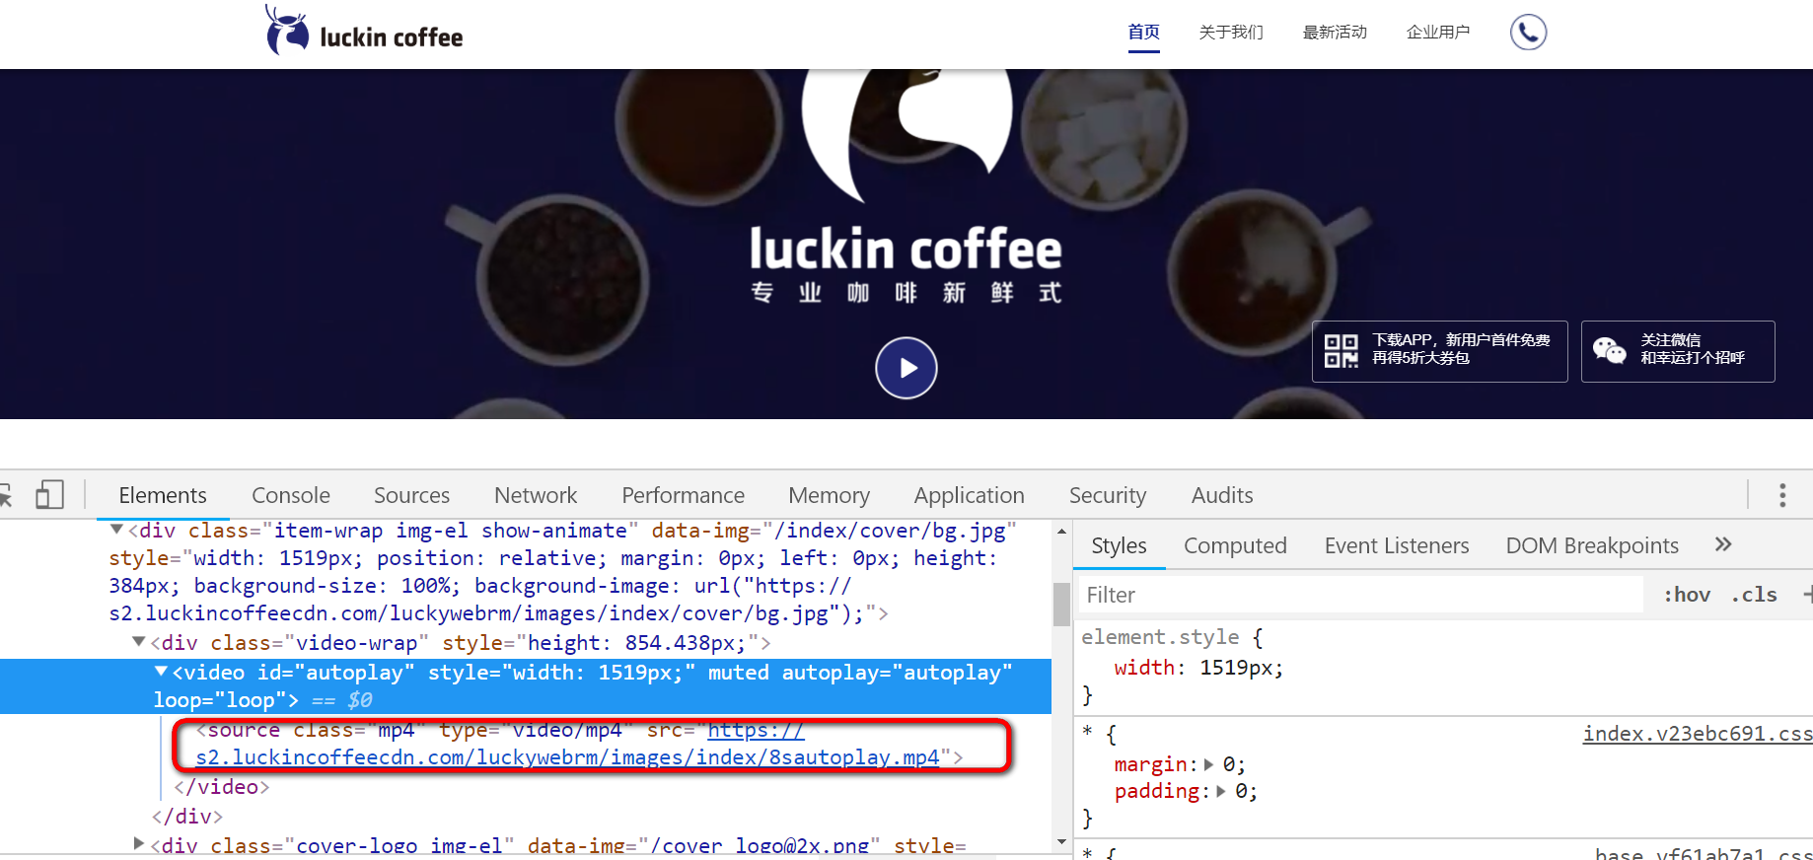
Task: Click the DOM tree scrollbar thumb
Action: tap(1061, 605)
